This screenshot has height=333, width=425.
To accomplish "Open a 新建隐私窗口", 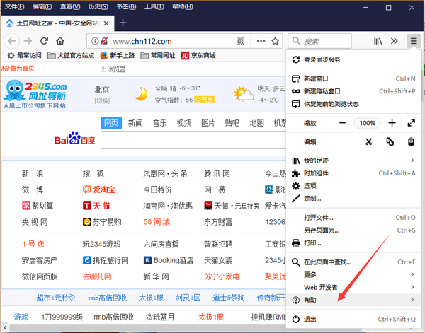I will 353,91.
